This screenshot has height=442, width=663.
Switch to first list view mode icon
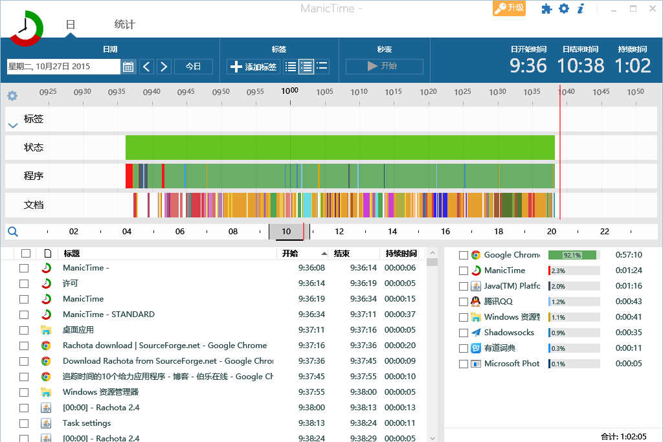(291, 67)
